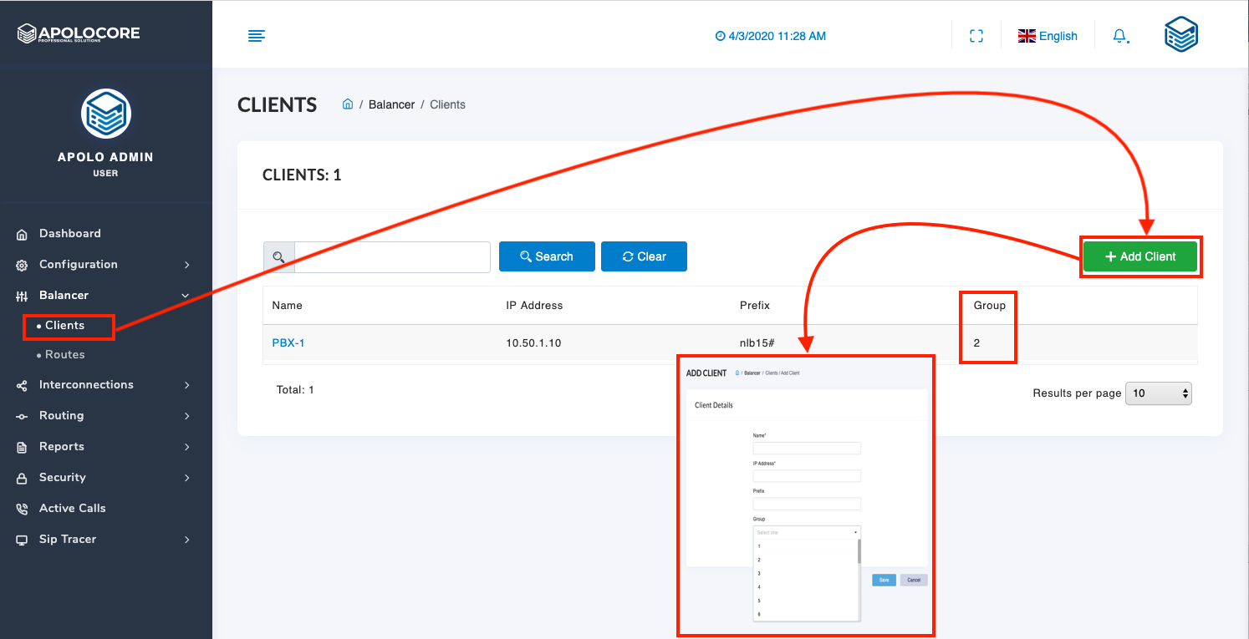Screen dimensions: 1249x639
Task: Click the Apolo Admin avatar image
Action: click(105, 114)
